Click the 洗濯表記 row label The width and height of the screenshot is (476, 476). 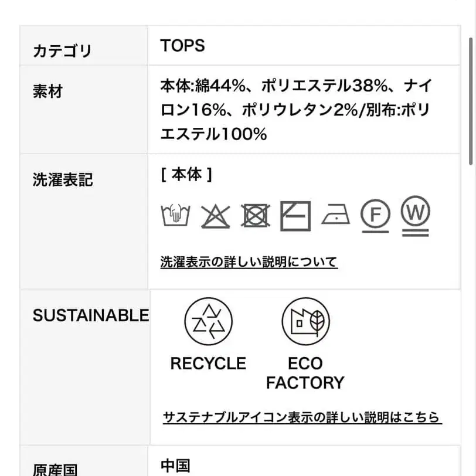pos(63,180)
